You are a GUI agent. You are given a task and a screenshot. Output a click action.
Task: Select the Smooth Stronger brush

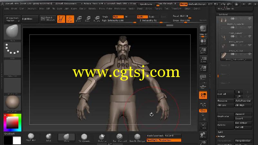click(137, 138)
